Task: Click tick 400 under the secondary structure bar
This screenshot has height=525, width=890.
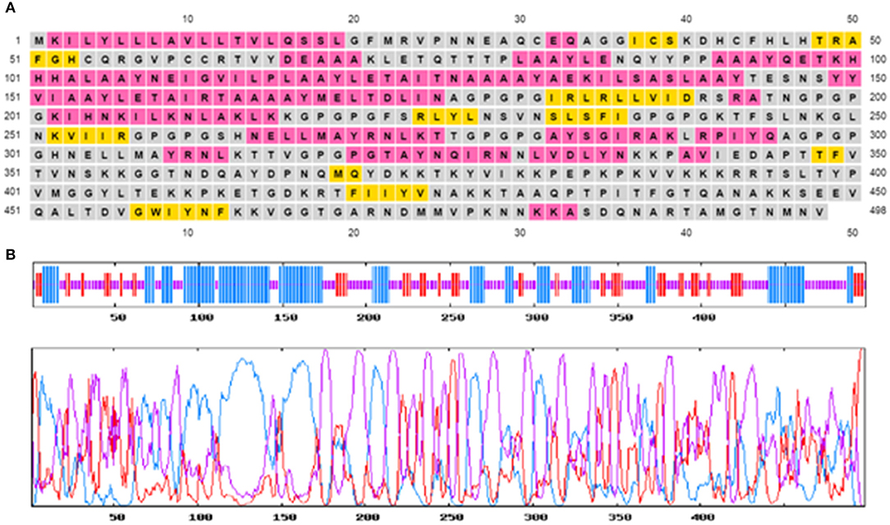Action: click(x=704, y=317)
